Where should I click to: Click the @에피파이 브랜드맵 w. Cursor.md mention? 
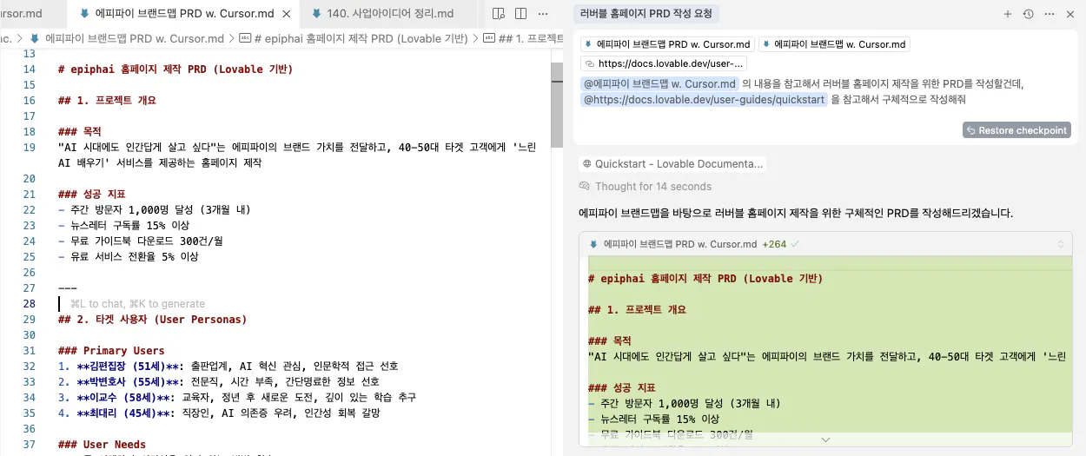[659, 84]
